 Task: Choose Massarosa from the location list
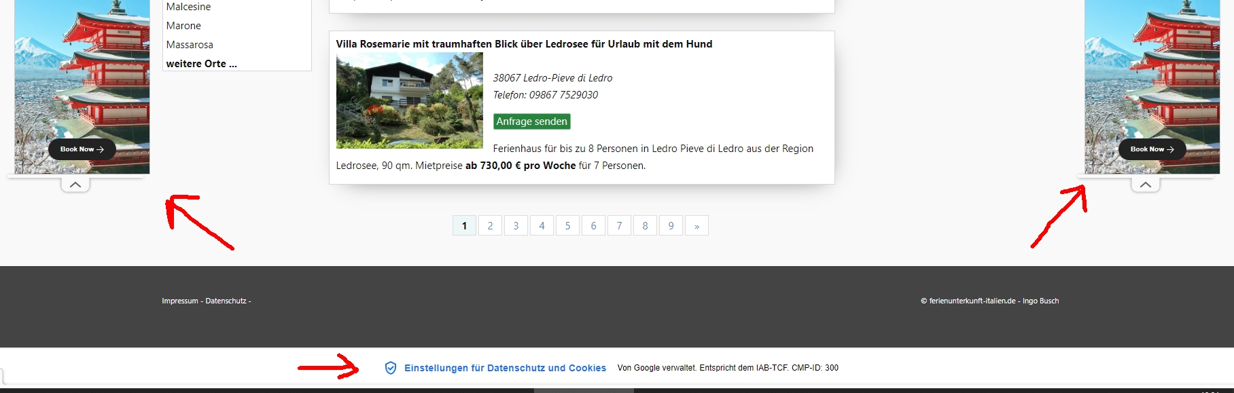tap(190, 45)
